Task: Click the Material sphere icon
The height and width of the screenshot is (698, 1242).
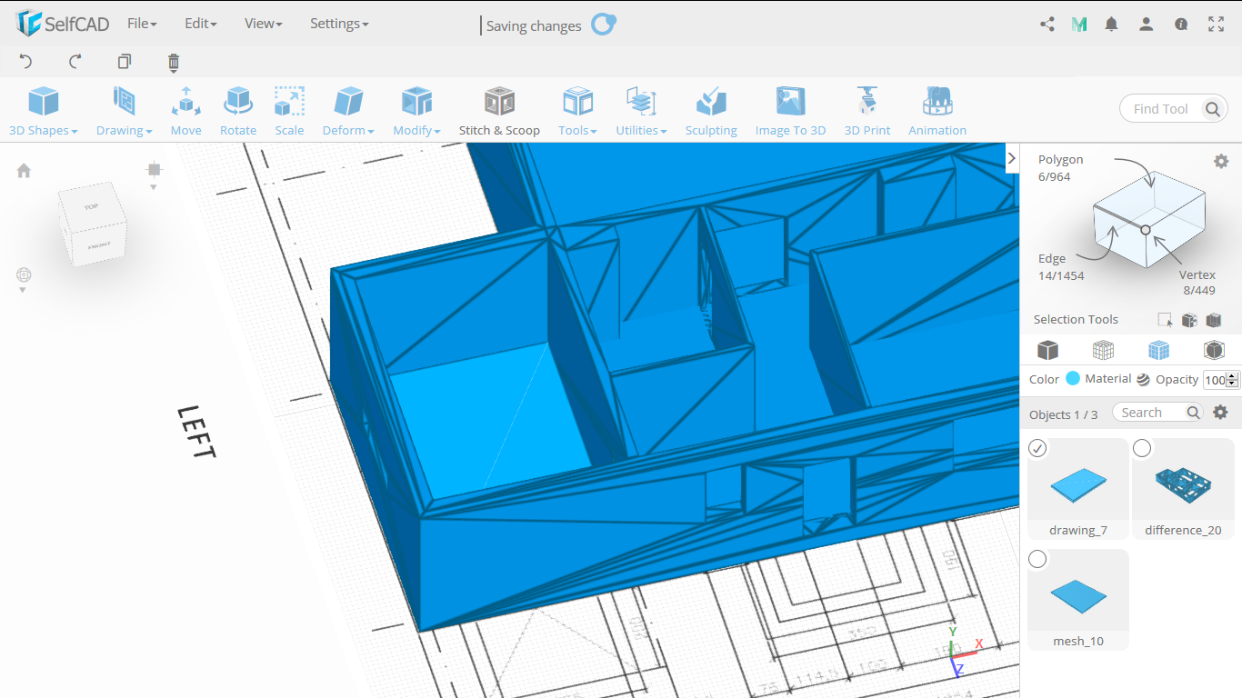Action: 1143,379
